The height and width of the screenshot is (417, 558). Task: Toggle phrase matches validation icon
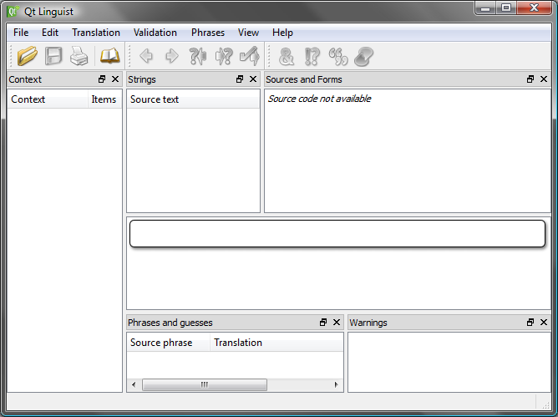[x=338, y=57]
